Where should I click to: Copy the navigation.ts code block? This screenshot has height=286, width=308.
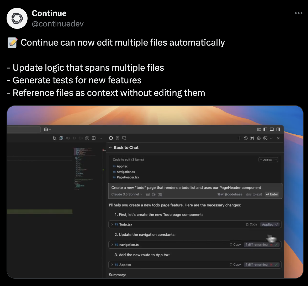pyautogui.click(x=235, y=245)
